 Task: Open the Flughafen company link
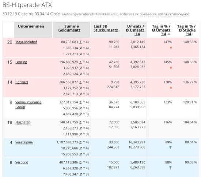23,122
